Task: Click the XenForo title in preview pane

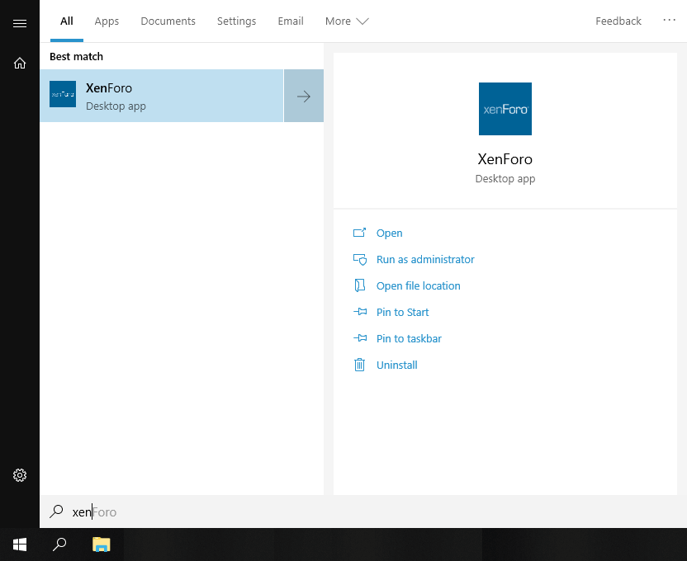Action: click(x=505, y=159)
